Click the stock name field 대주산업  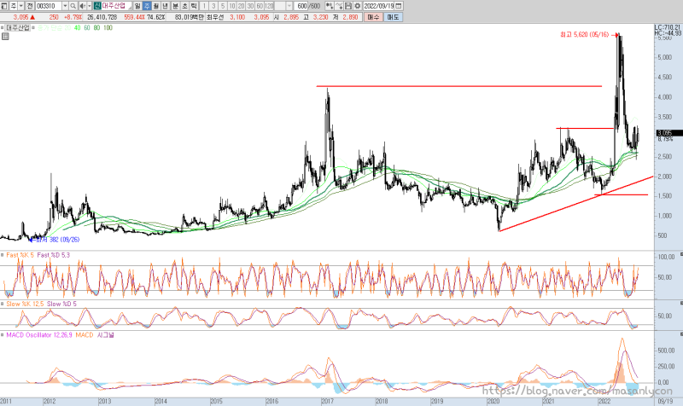116,6
